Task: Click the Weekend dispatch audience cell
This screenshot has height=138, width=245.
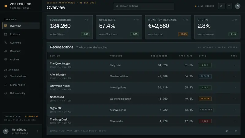Action: point(120,99)
